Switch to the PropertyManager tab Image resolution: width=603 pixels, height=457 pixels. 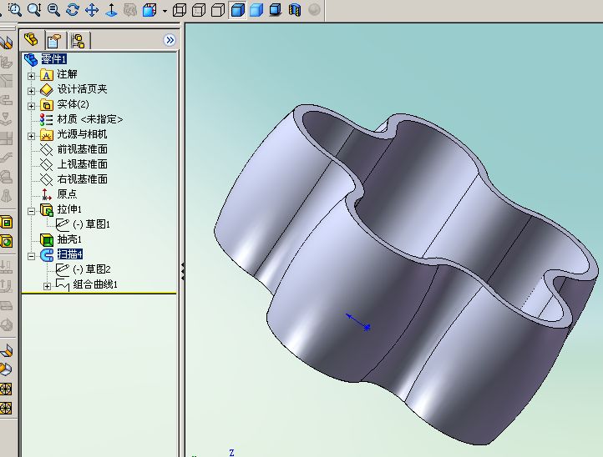tap(54, 40)
